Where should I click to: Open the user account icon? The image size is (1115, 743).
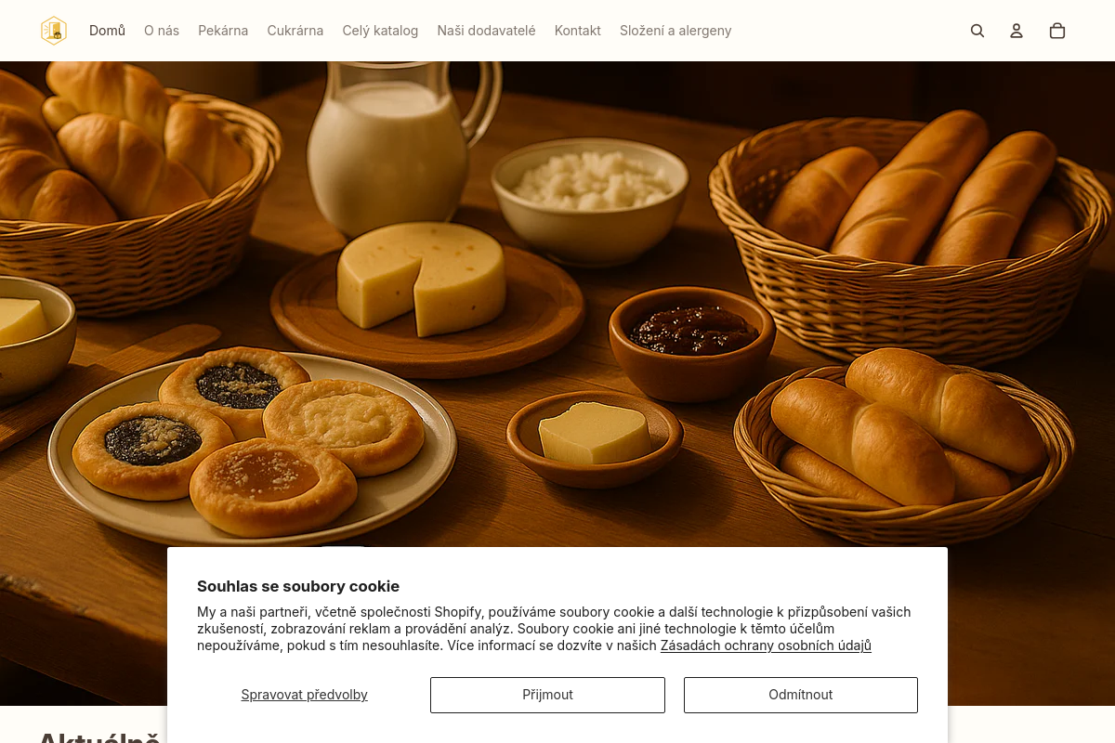coord(1017,31)
